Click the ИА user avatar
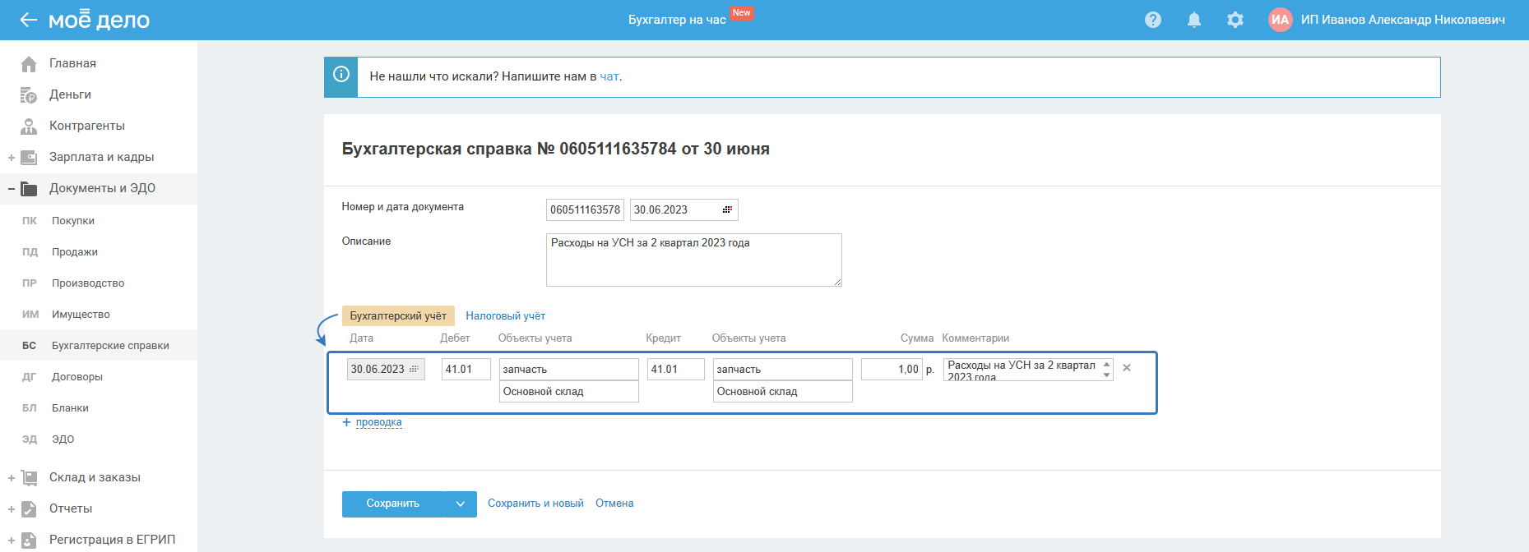The width and height of the screenshot is (1529, 552). click(1280, 20)
